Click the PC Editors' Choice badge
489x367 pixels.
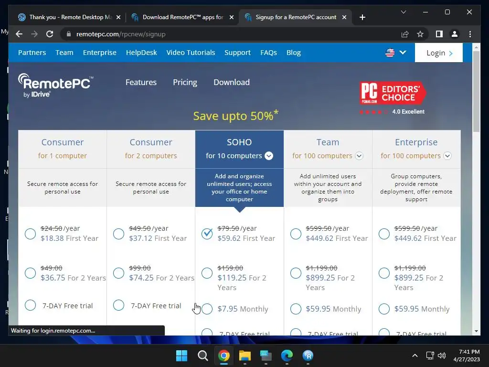point(393,93)
